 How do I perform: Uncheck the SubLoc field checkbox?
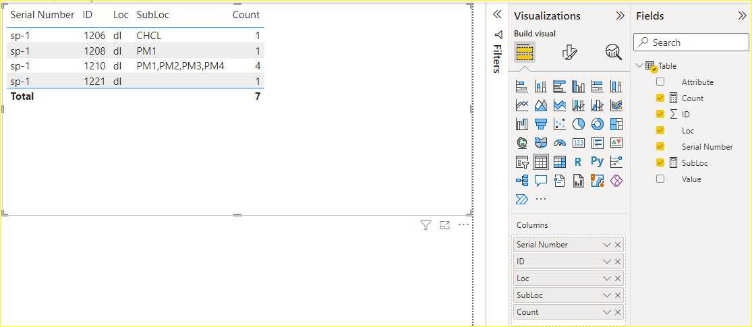[x=660, y=163]
